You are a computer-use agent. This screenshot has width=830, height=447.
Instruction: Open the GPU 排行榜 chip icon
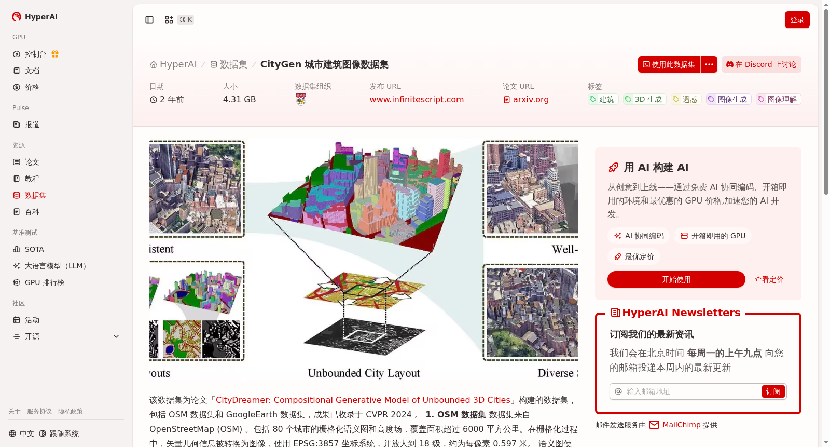coord(17,282)
